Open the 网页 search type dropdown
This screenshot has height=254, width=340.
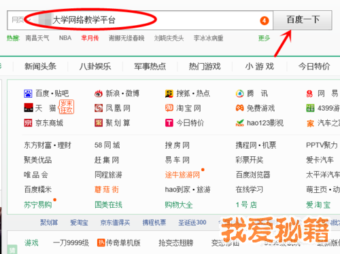tap(21, 20)
